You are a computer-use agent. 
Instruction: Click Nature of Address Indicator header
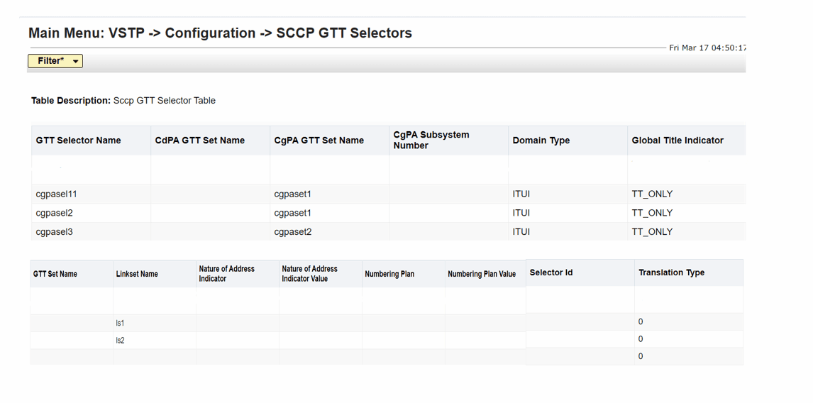(x=226, y=274)
